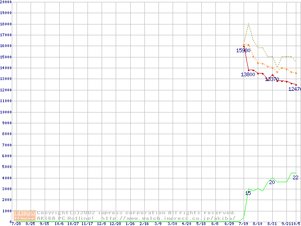Click the 15980 price data label

pyautogui.click(x=243, y=50)
